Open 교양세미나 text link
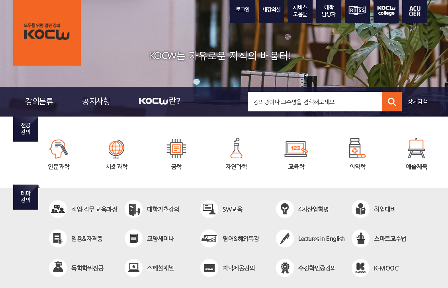Screen dimensions: 448x288 (x=160, y=239)
